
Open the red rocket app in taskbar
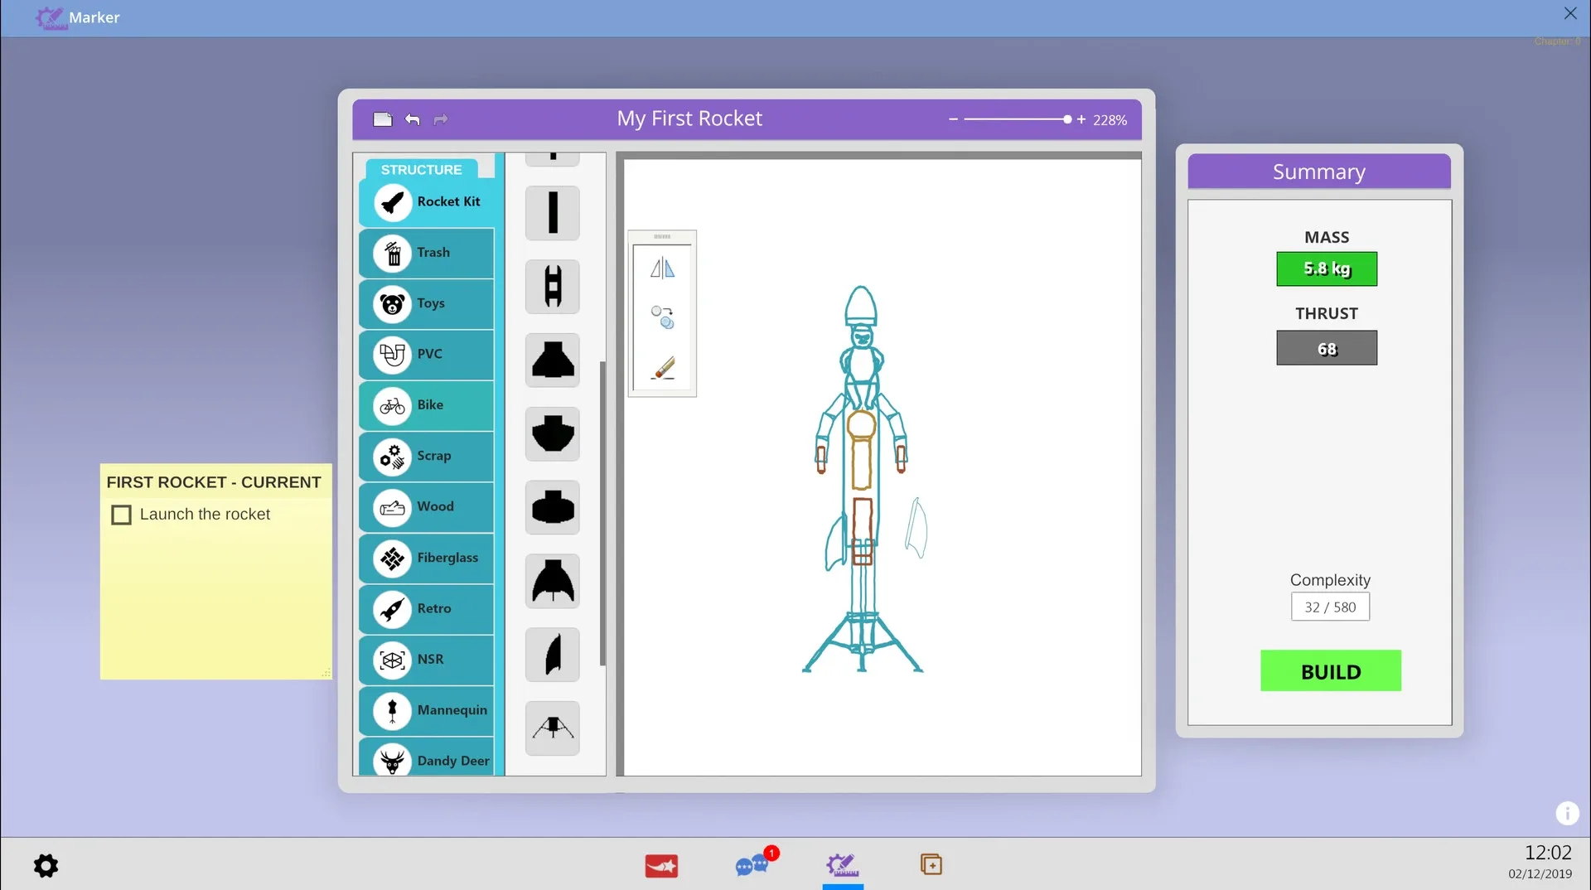pyautogui.click(x=660, y=865)
